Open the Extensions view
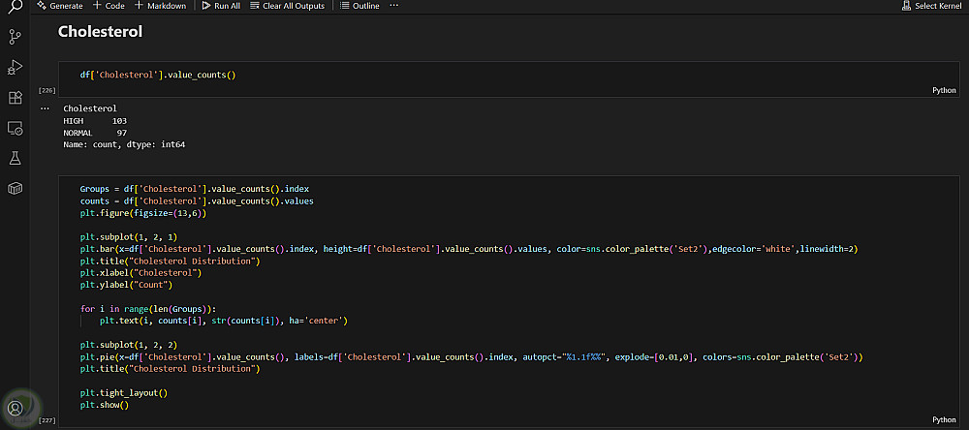Image resolution: width=969 pixels, height=430 pixels. (x=15, y=97)
